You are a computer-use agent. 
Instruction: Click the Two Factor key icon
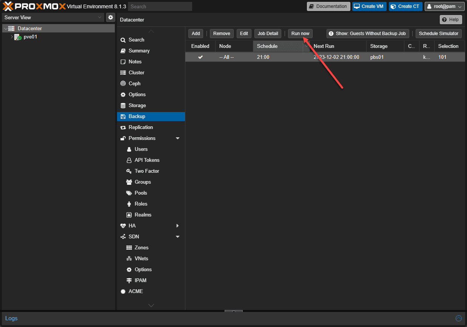[x=129, y=171]
